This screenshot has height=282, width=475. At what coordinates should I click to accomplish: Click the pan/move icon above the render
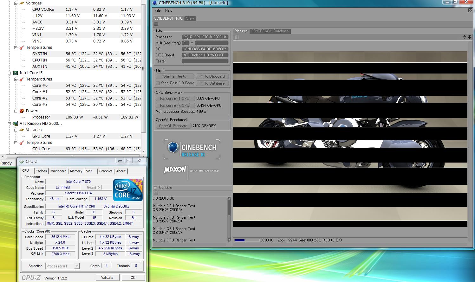tap(464, 37)
